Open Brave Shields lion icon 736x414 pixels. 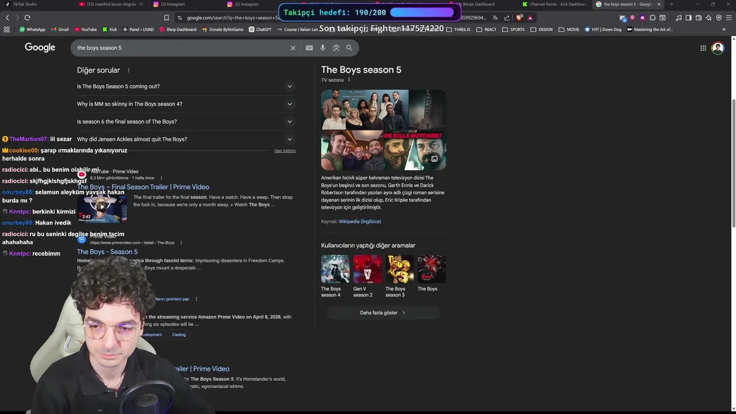(x=519, y=18)
